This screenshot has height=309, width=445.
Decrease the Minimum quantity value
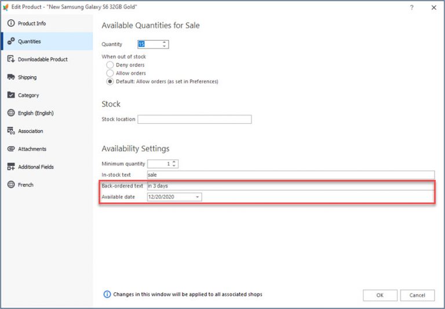click(x=174, y=166)
